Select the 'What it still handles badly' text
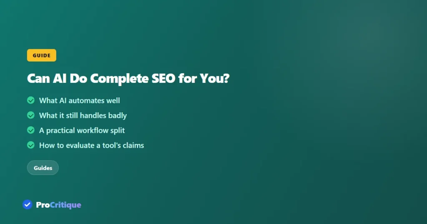The image size is (427, 224). (x=83, y=115)
